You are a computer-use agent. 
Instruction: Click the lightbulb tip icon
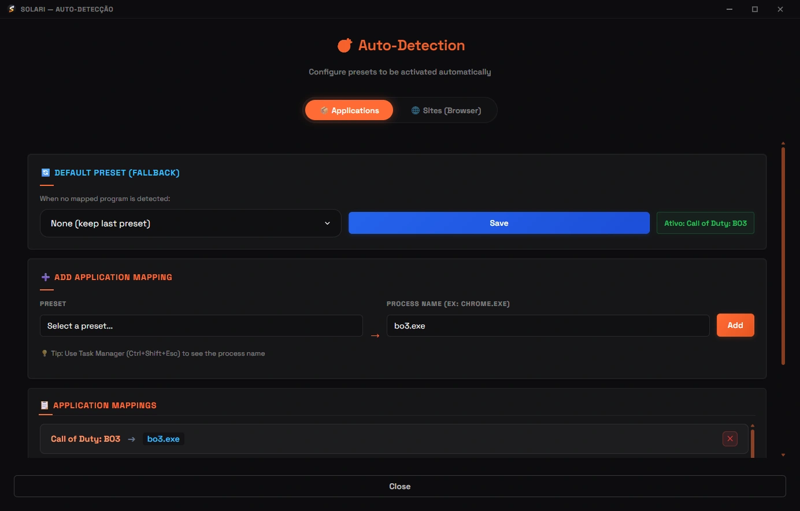[x=45, y=353]
